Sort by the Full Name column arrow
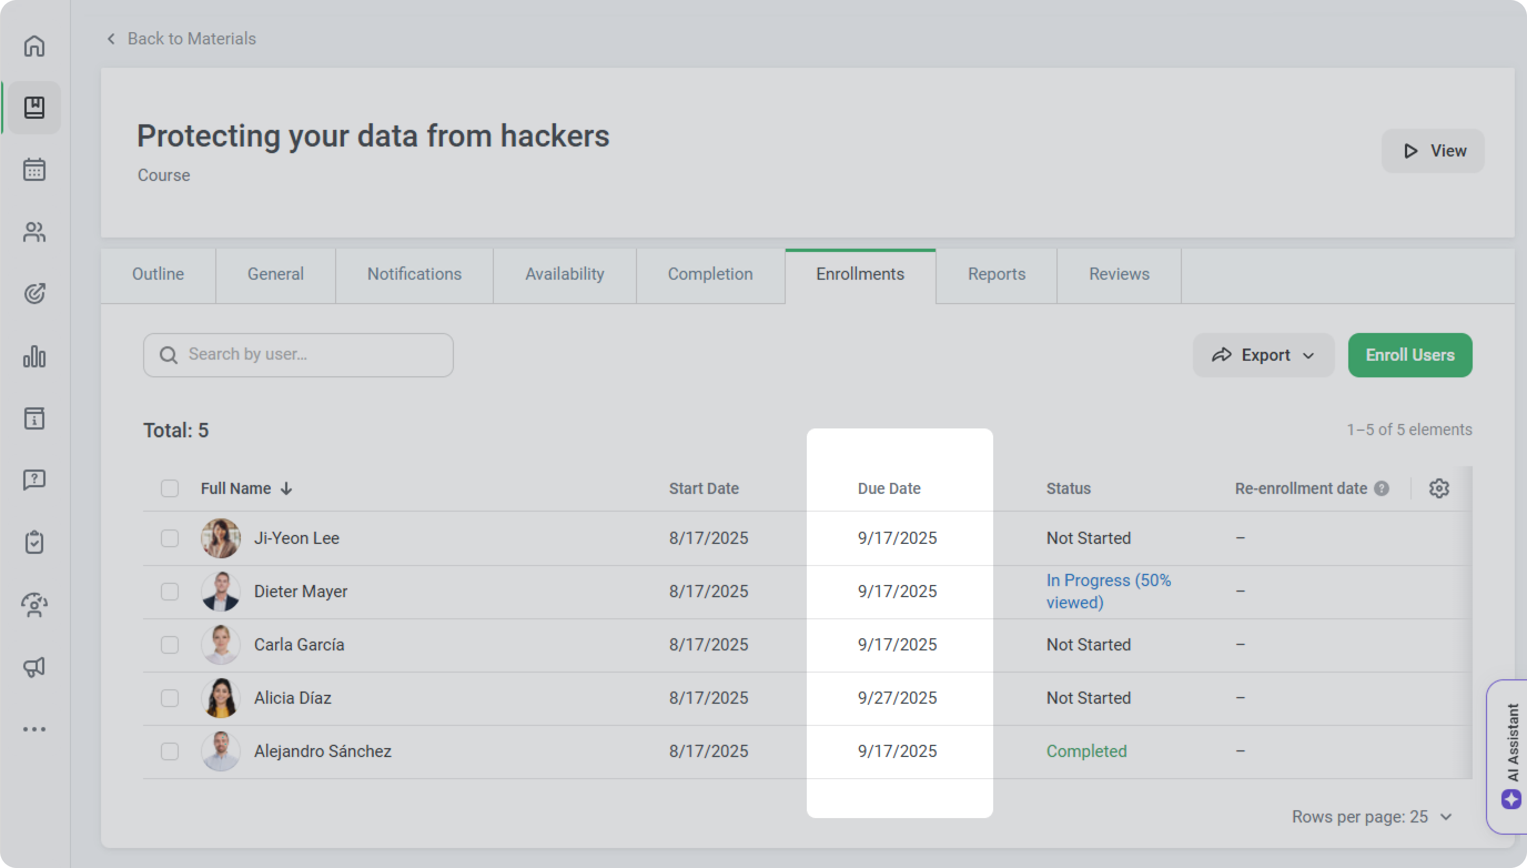Viewport: 1527px width, 868px height. 287,489
